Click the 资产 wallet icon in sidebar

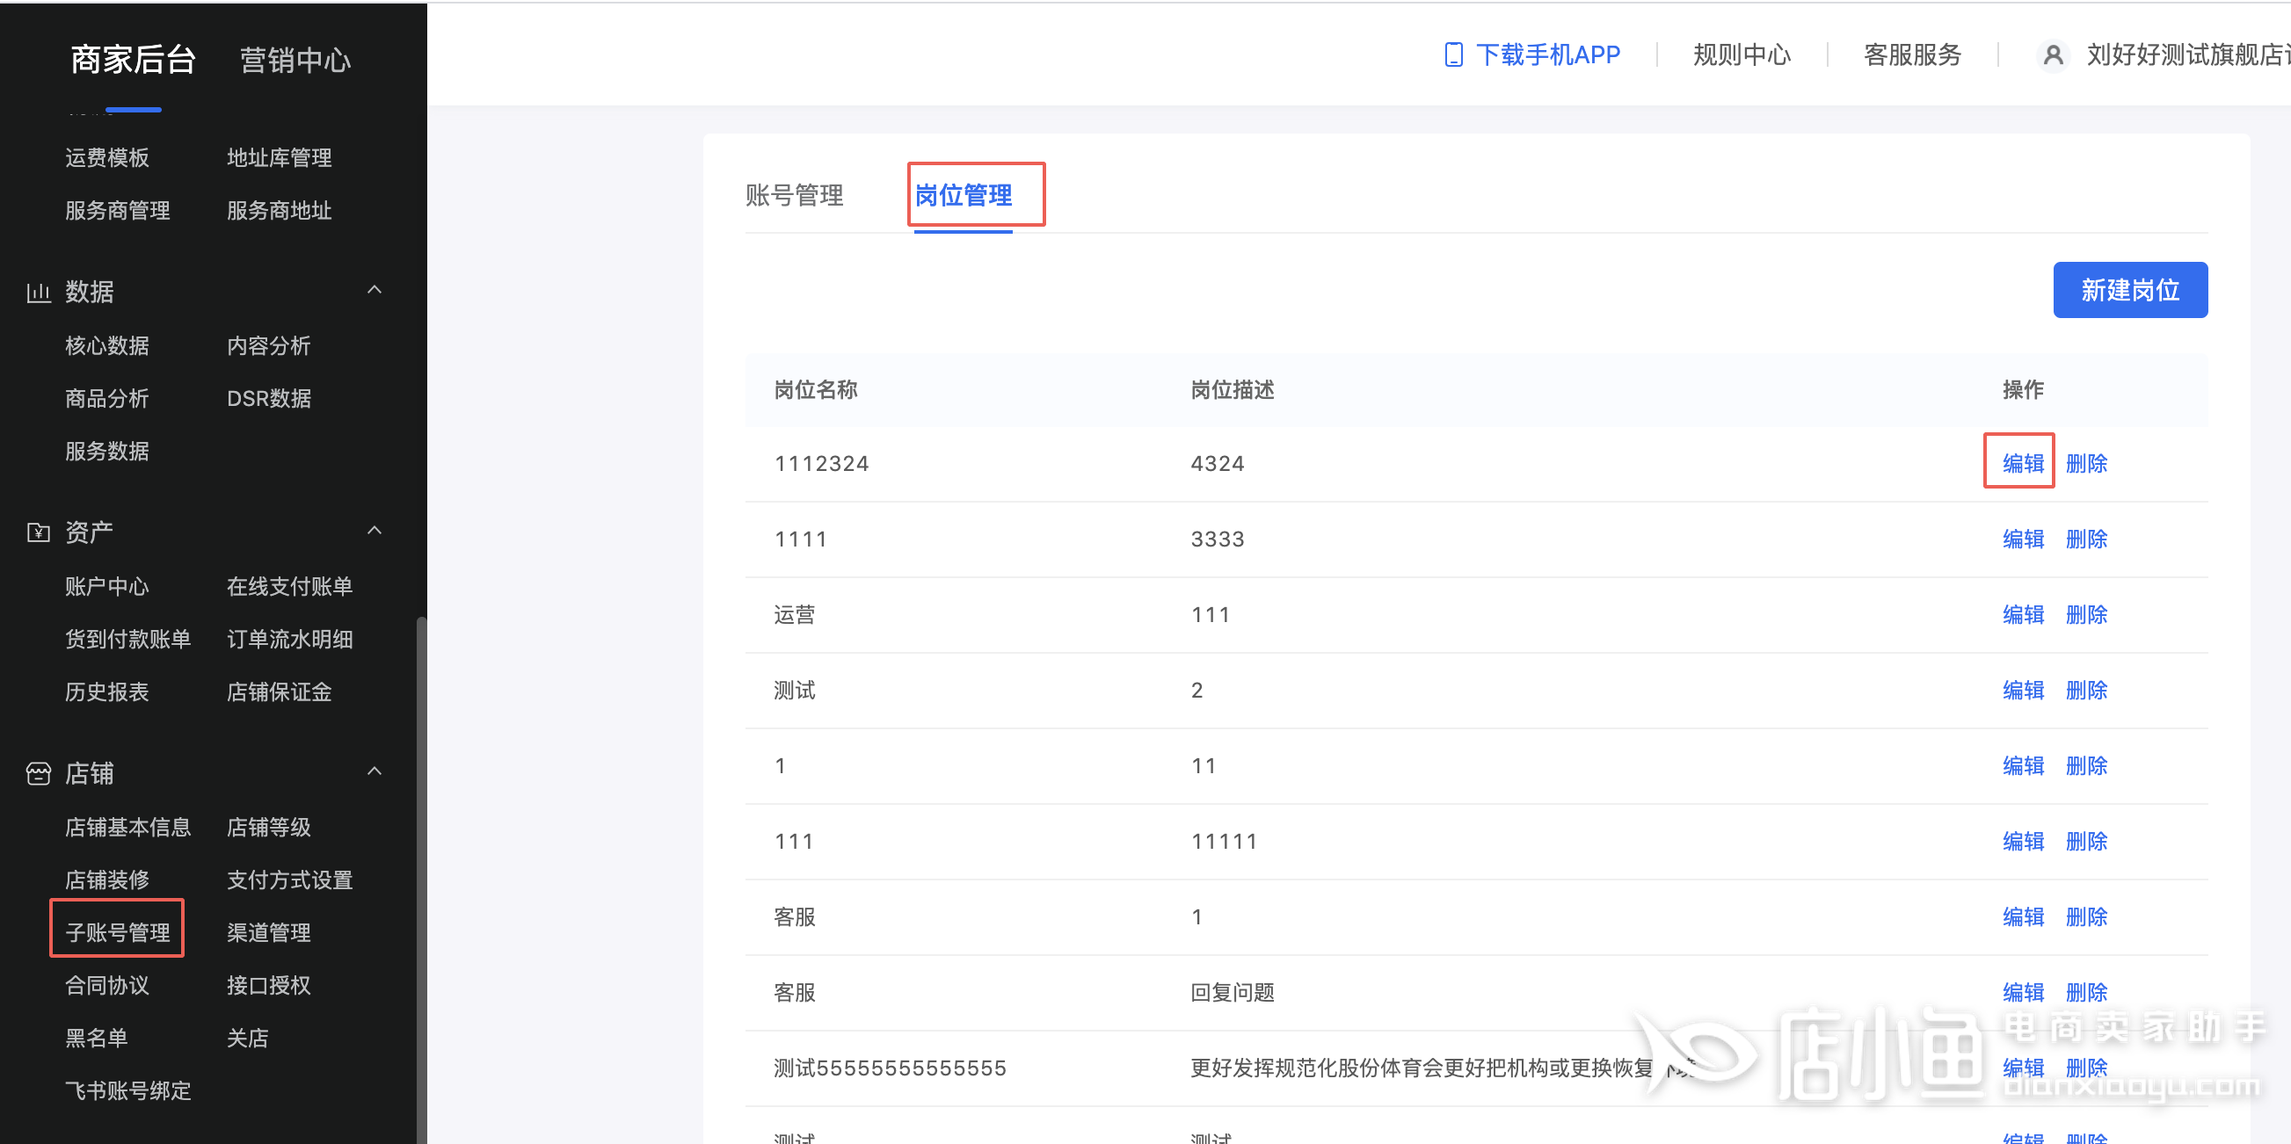(39, 532)
